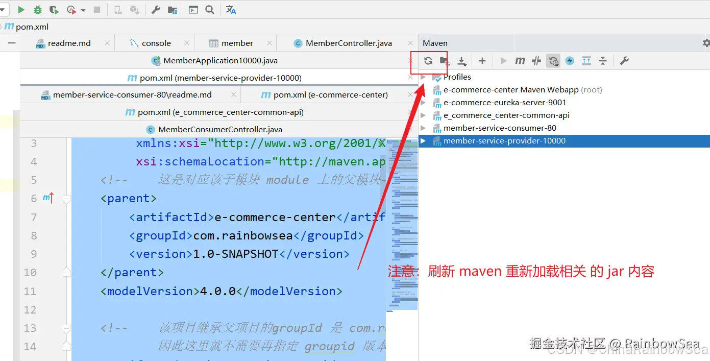The image size is (710, 361).
Task: Click the Maven download sources arrow icon
Action: [462, 61]
